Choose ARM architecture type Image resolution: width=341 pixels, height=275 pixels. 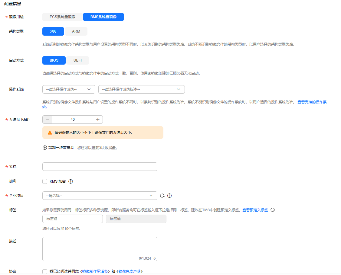[x=76, y=31]
